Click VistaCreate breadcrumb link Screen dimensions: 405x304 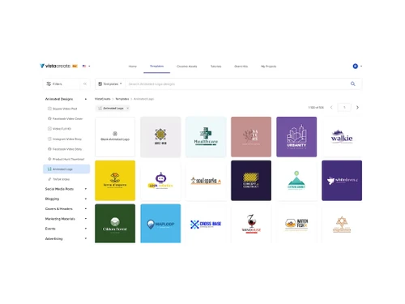[103, 99]
